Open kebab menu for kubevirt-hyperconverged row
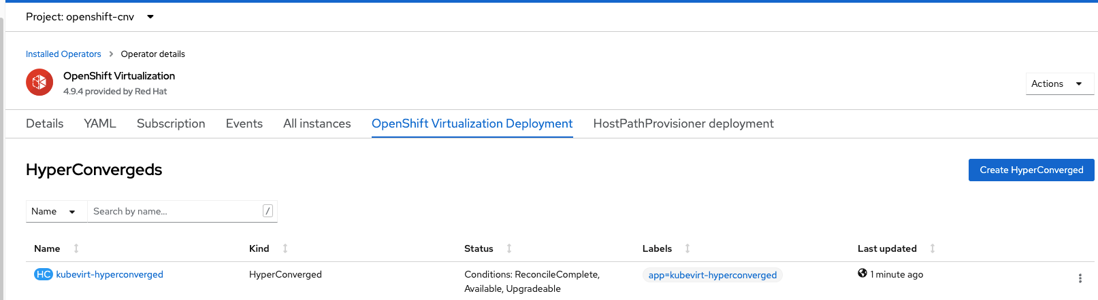 pyautogui.click(x=1080, y=278)
